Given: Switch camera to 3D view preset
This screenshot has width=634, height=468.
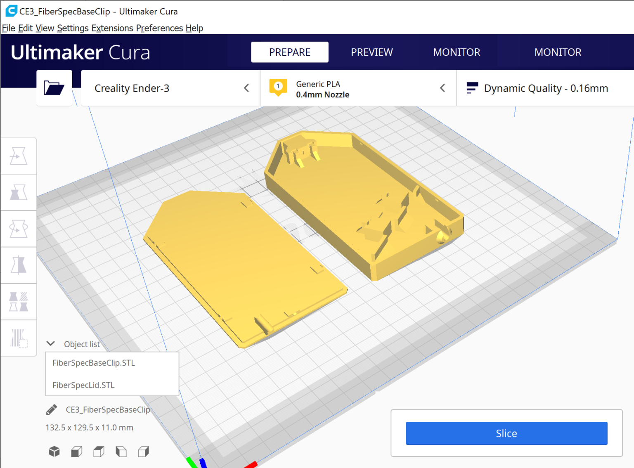Looking at the screenshot, I should tap(54, 451).
